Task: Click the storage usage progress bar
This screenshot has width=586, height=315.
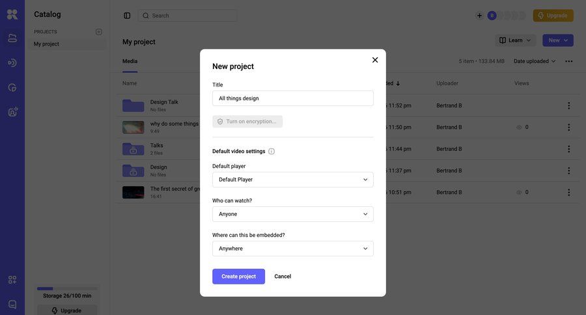Action: click(x=67, y=288)
